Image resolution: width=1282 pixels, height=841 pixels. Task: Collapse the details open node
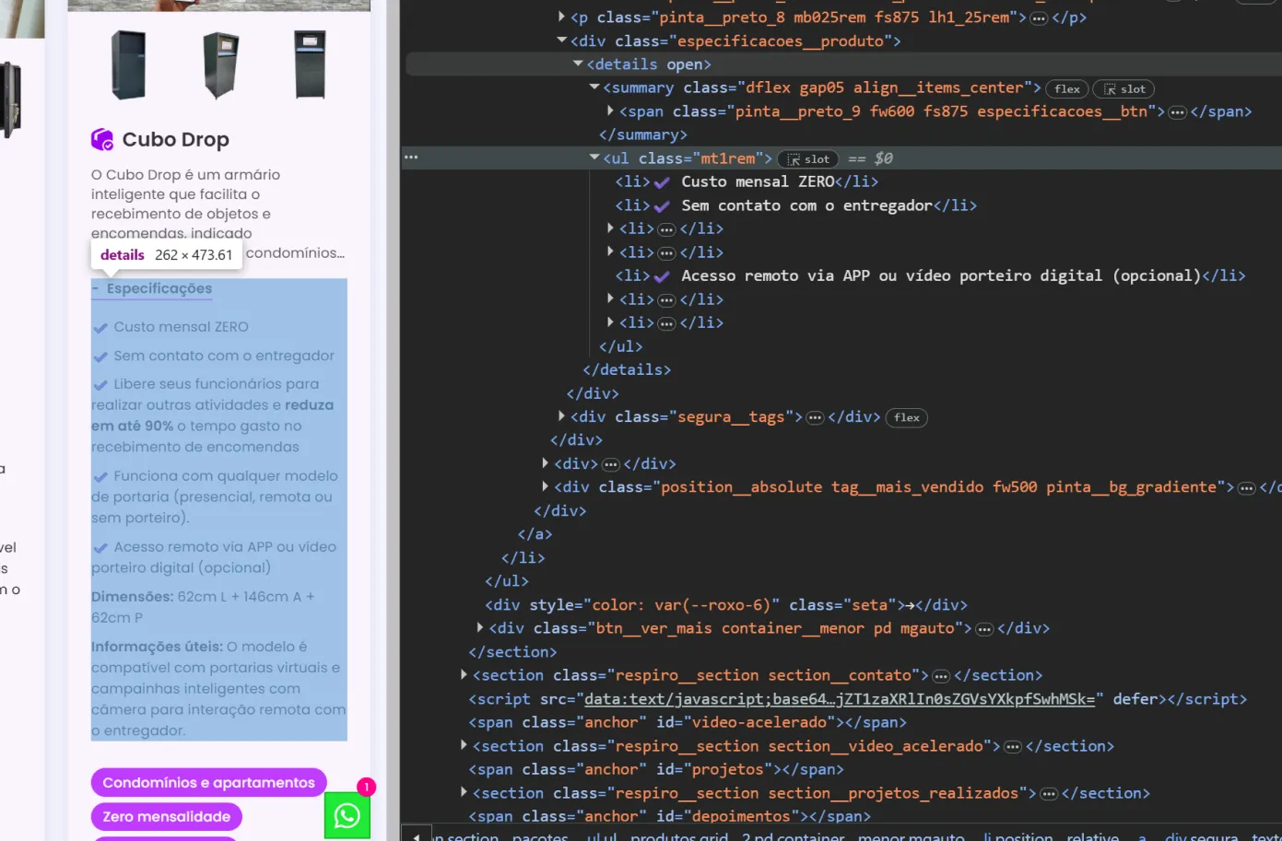pyautogui.click(x=579, y=64)
